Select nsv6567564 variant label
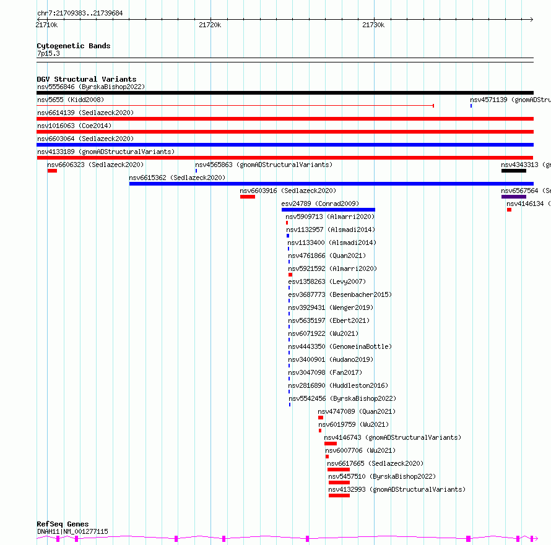 (x=526, y=191)
